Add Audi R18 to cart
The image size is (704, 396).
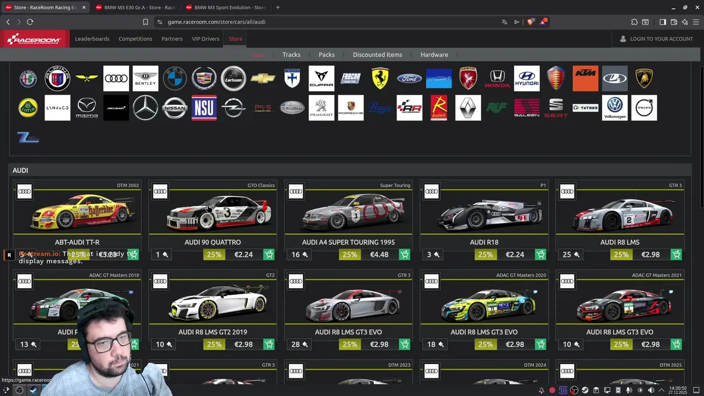(541, 255)
